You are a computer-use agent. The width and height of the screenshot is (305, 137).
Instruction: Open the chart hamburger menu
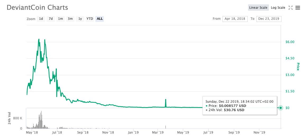tap(298, 8)
